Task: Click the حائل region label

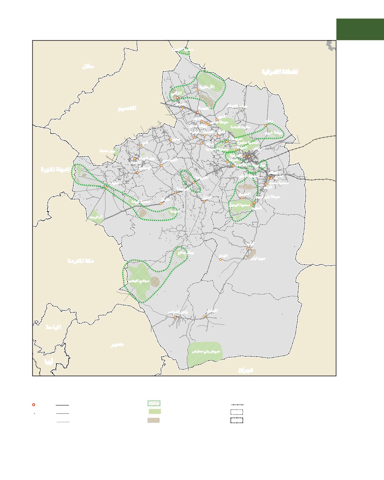Action: (x=88, y=66)
